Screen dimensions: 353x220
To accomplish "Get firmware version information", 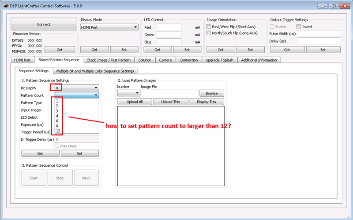I will tap(60, 50).
